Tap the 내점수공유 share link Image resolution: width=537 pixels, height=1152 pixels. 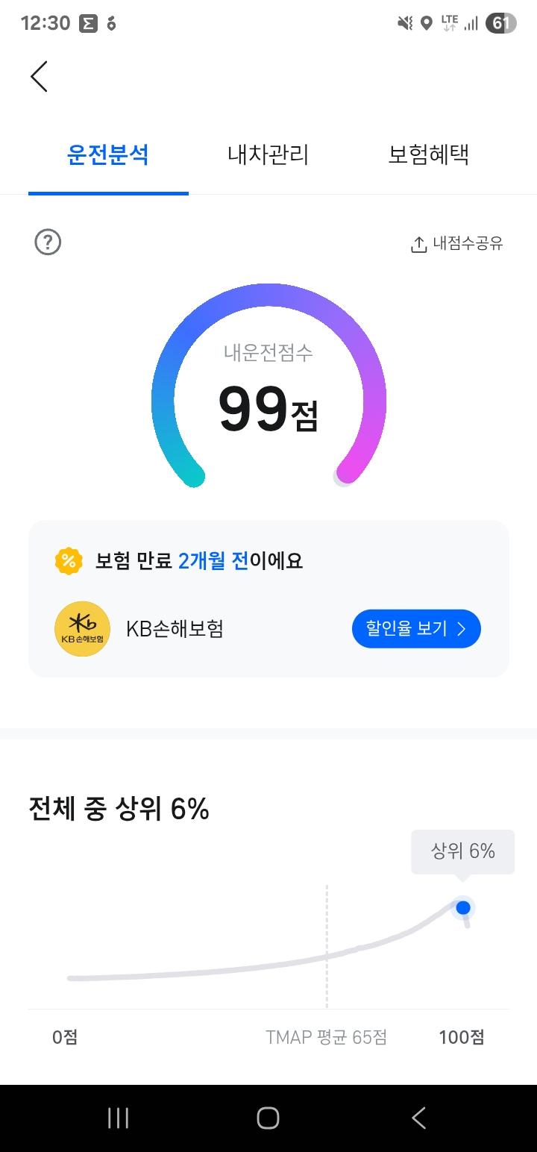468,244
